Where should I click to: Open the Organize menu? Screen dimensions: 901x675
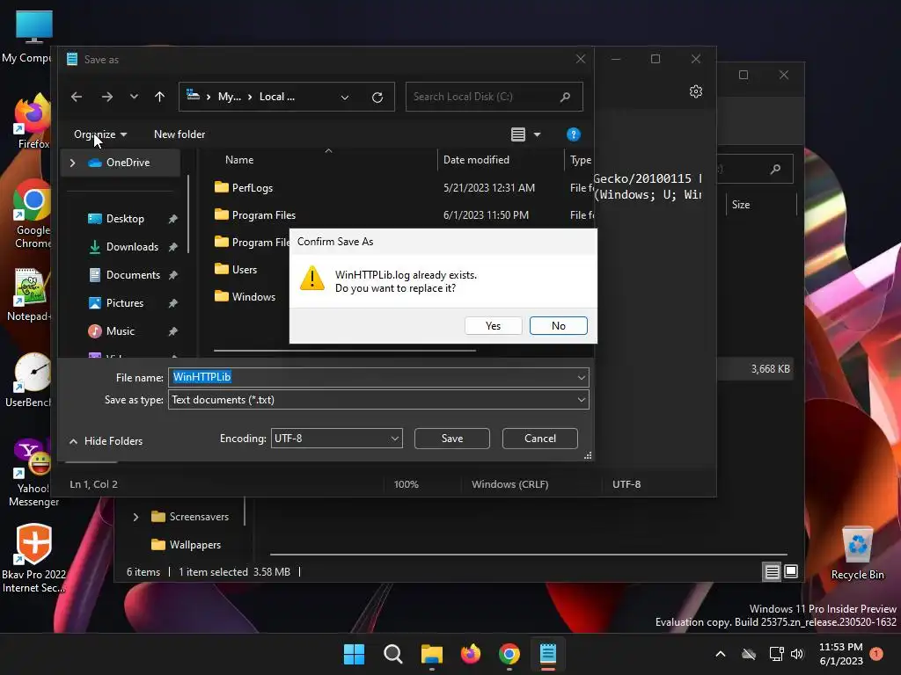click(x=100, y=134)
